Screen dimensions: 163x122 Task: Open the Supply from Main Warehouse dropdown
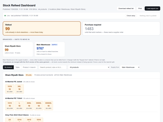click(130, 67)
